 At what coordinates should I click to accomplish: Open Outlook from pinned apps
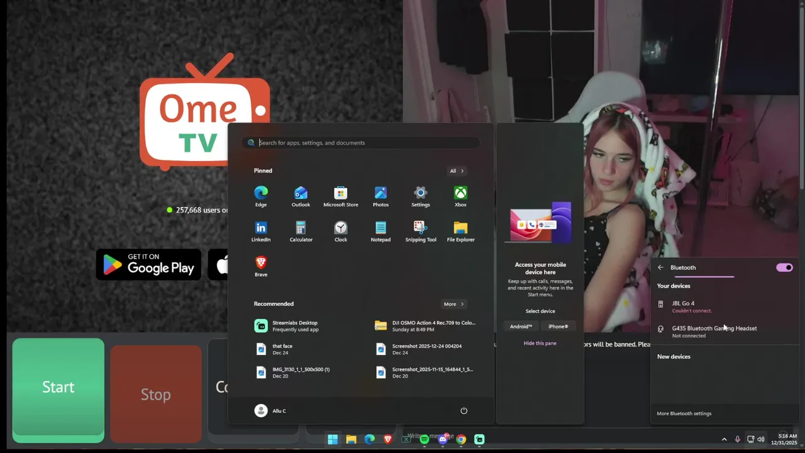(x=301, y=196)
